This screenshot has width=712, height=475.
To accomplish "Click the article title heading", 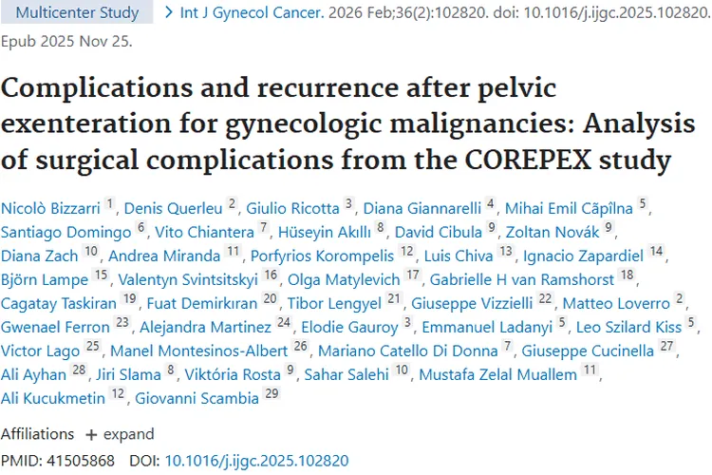I will (x=340, y=123).
